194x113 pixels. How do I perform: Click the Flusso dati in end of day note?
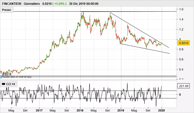(17, 77)
